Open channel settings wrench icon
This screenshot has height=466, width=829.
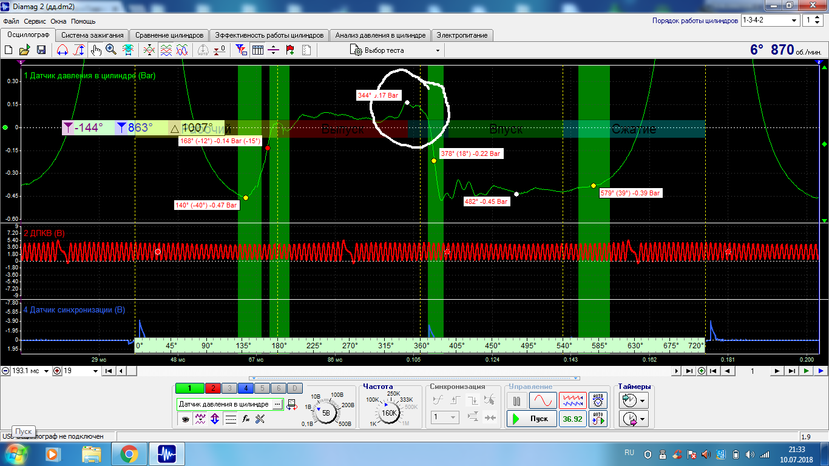coord(261,419)
